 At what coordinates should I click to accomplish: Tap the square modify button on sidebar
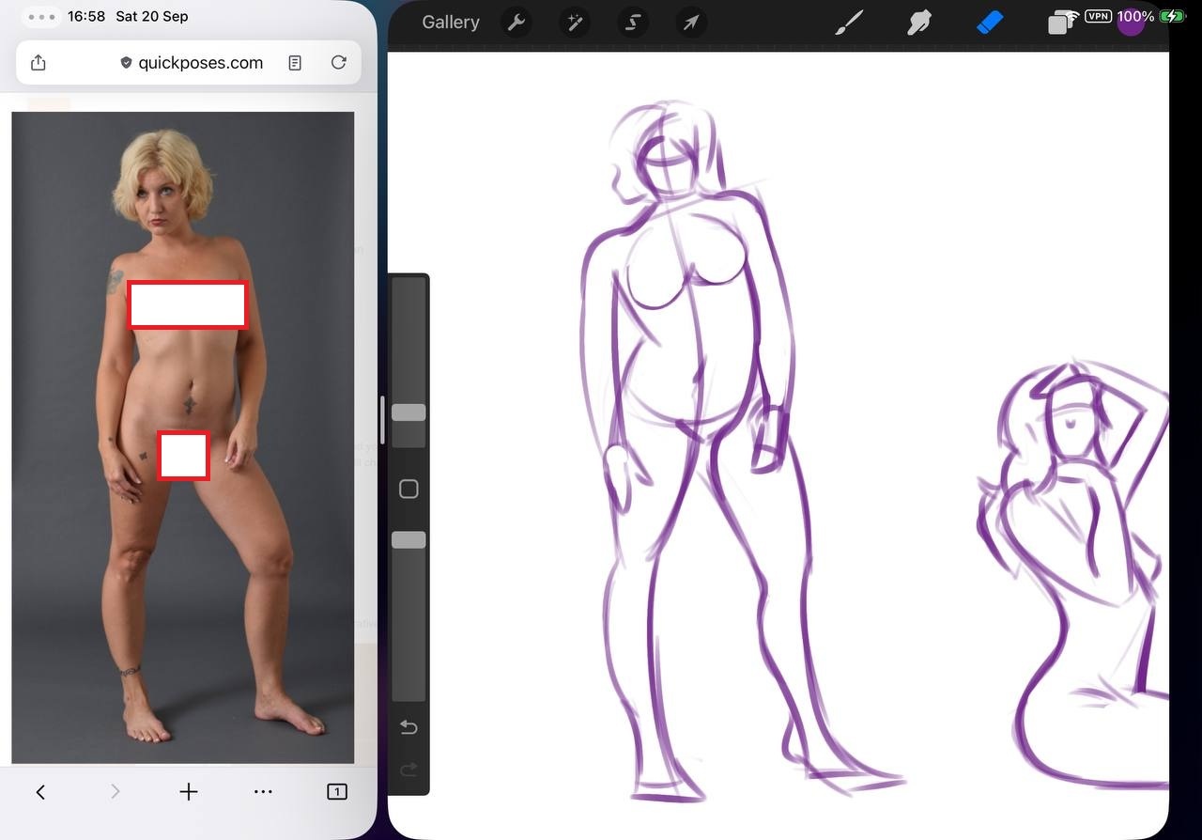coord(408,489)
